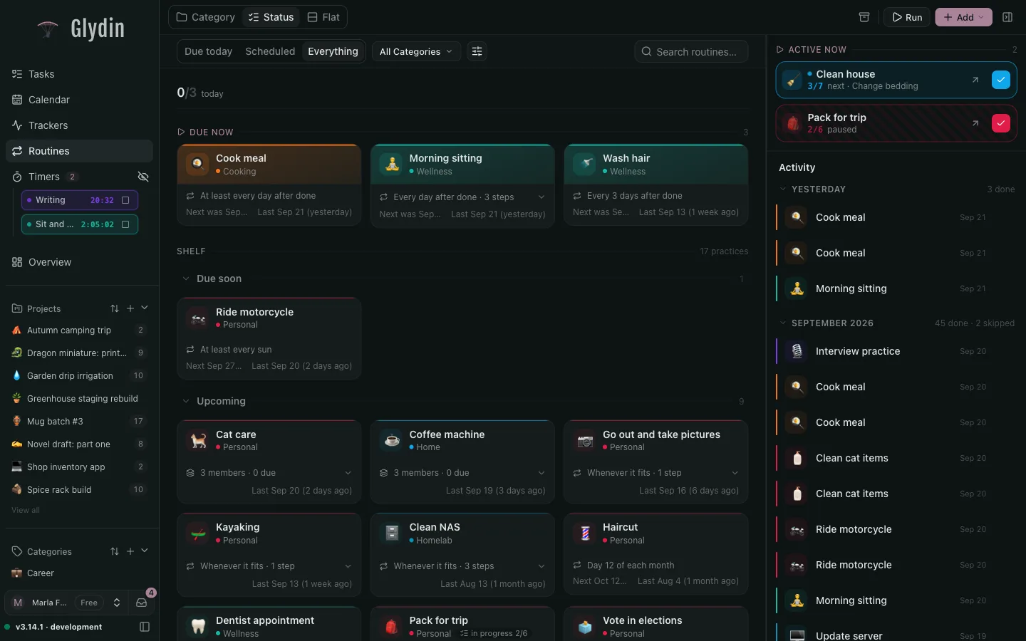
Task: Show the Due today tab
Action: point(208,51)
